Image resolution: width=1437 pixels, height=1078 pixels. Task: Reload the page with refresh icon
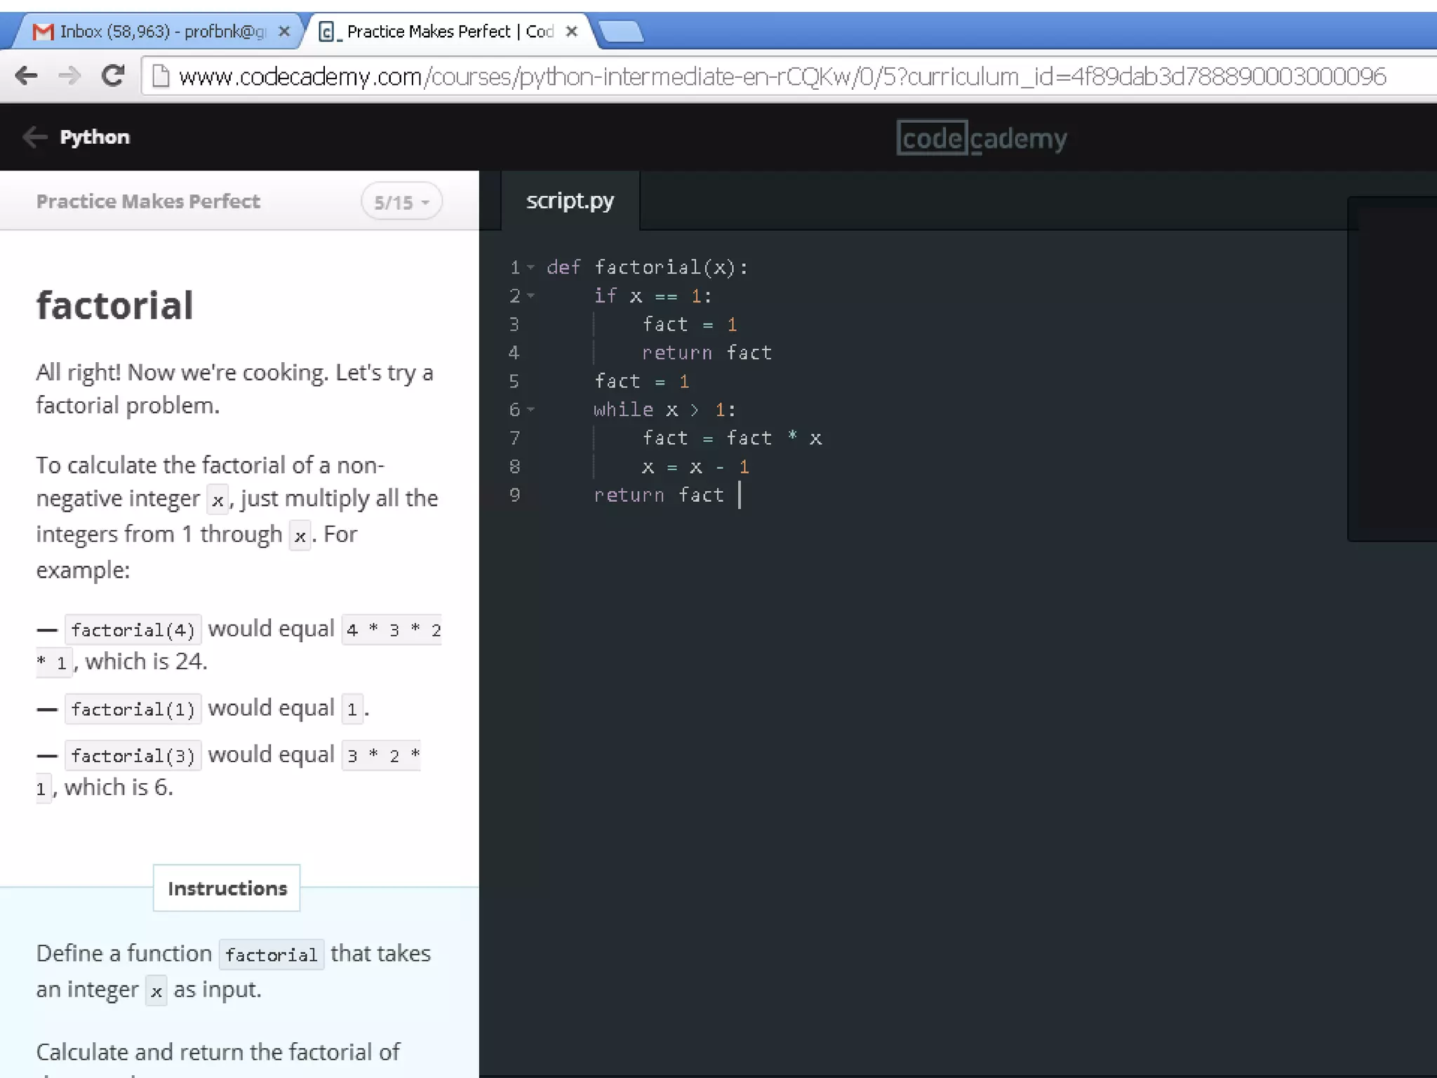point(113,75)
